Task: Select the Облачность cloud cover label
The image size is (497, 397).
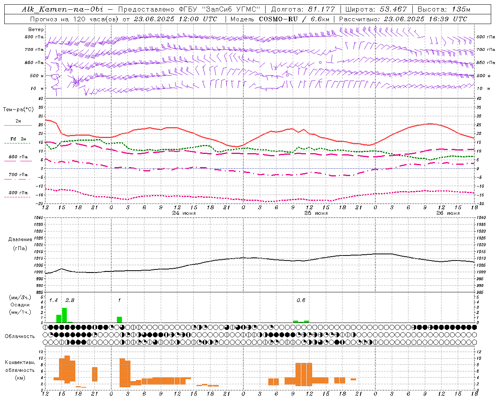Action: (20, 337)
